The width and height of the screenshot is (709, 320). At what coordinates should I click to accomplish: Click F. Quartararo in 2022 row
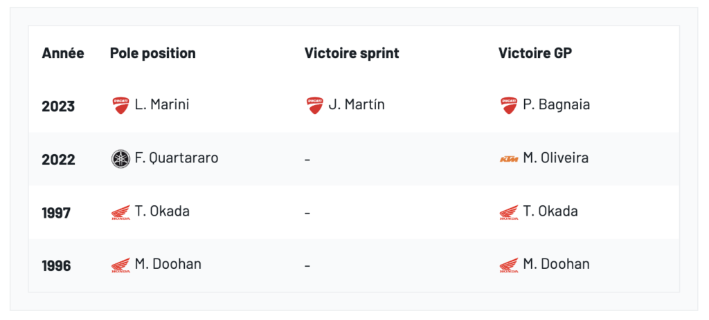(x=177, y=158)
